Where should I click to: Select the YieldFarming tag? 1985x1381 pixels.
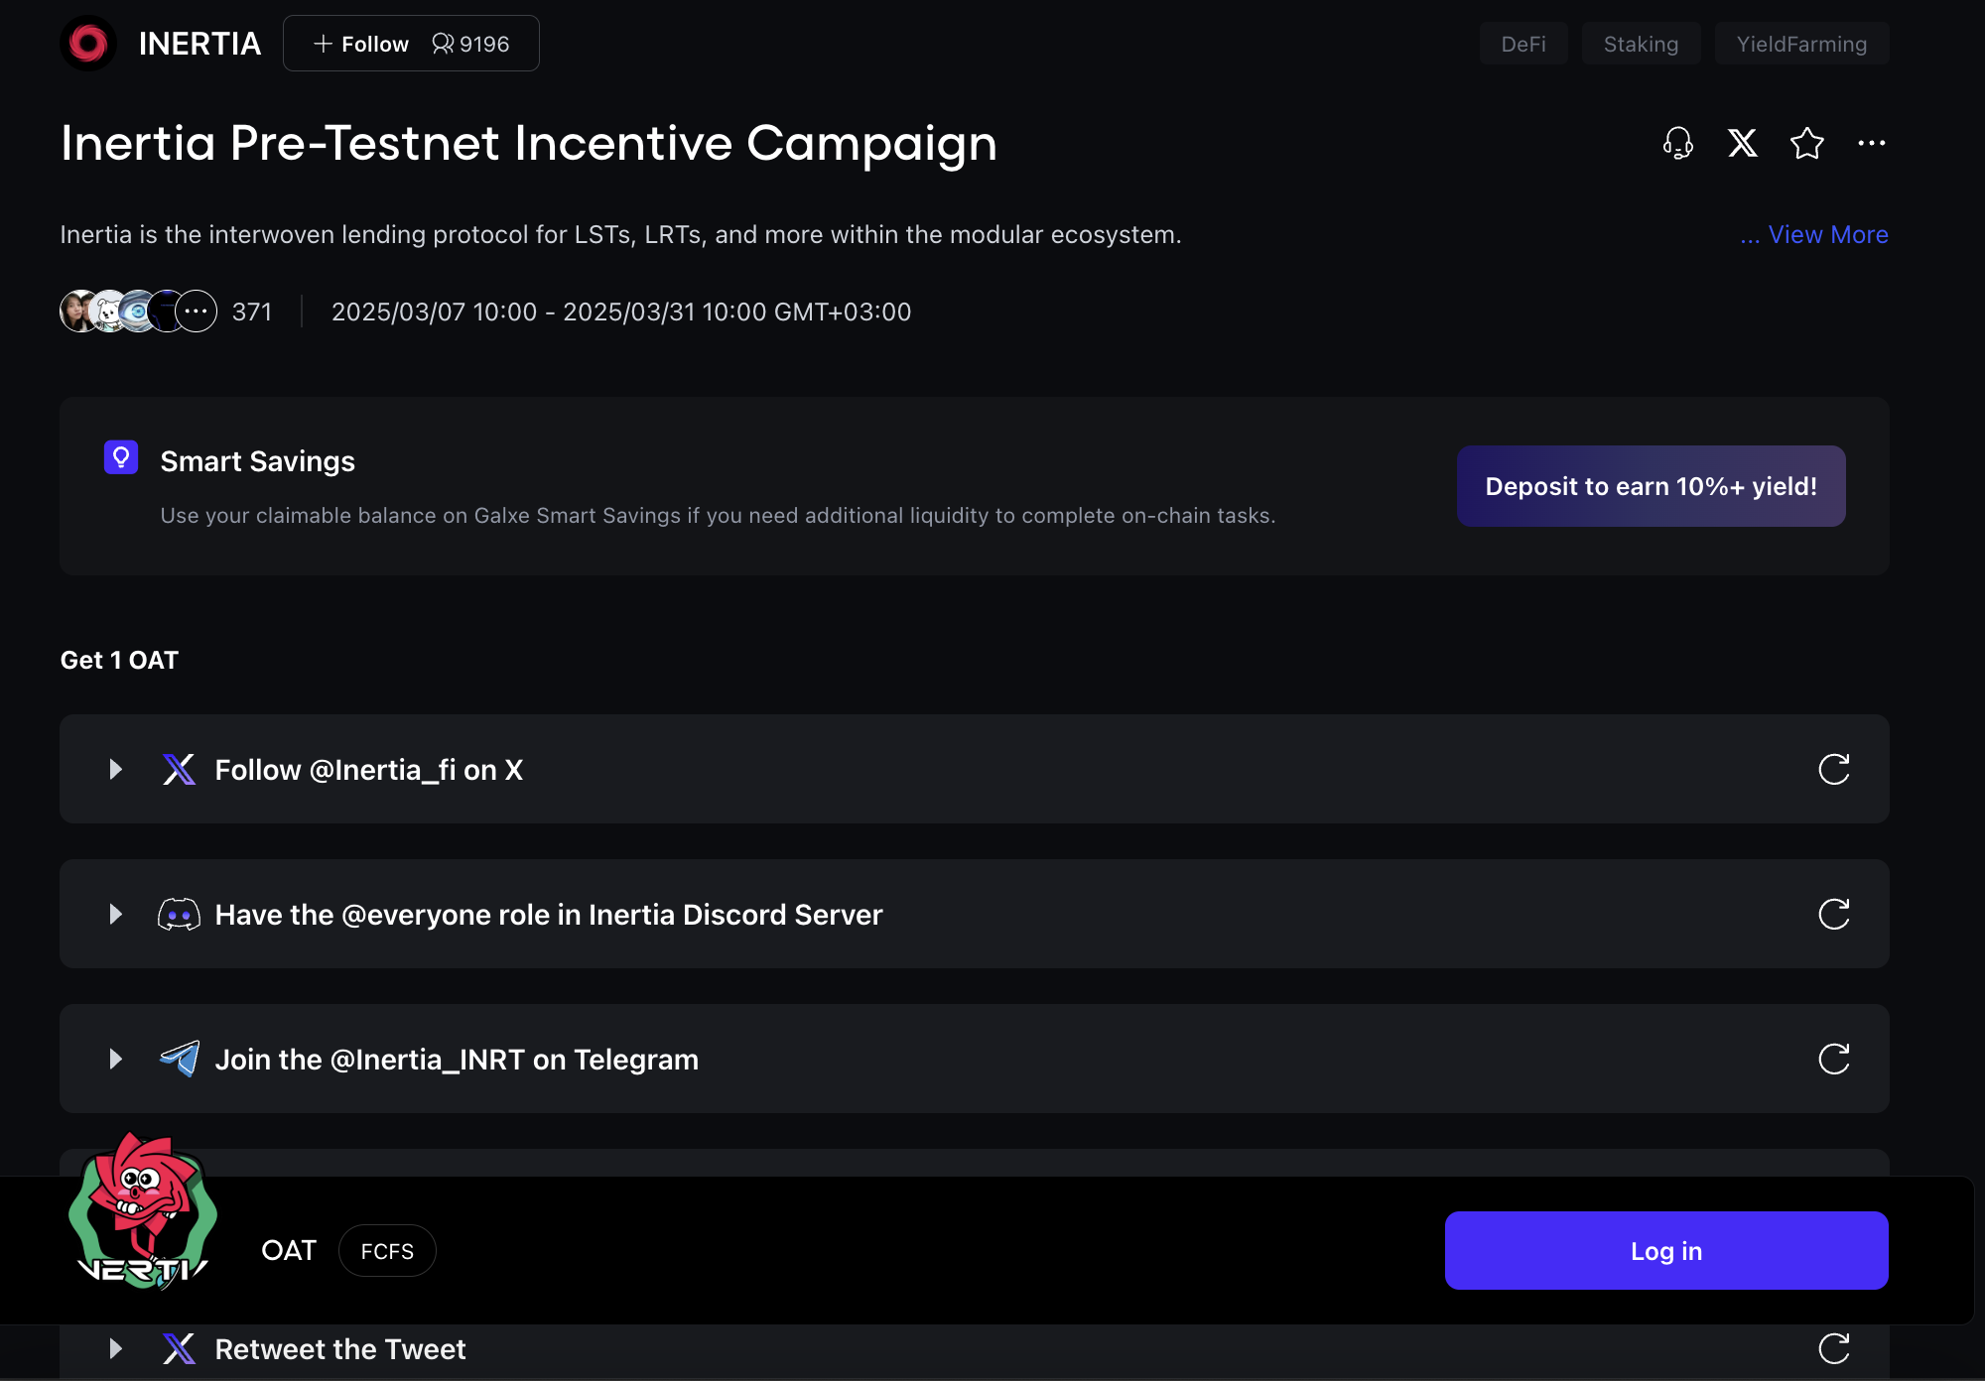pos(1800,44)
